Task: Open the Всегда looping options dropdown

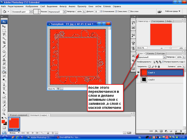Action: coord(14,133)
